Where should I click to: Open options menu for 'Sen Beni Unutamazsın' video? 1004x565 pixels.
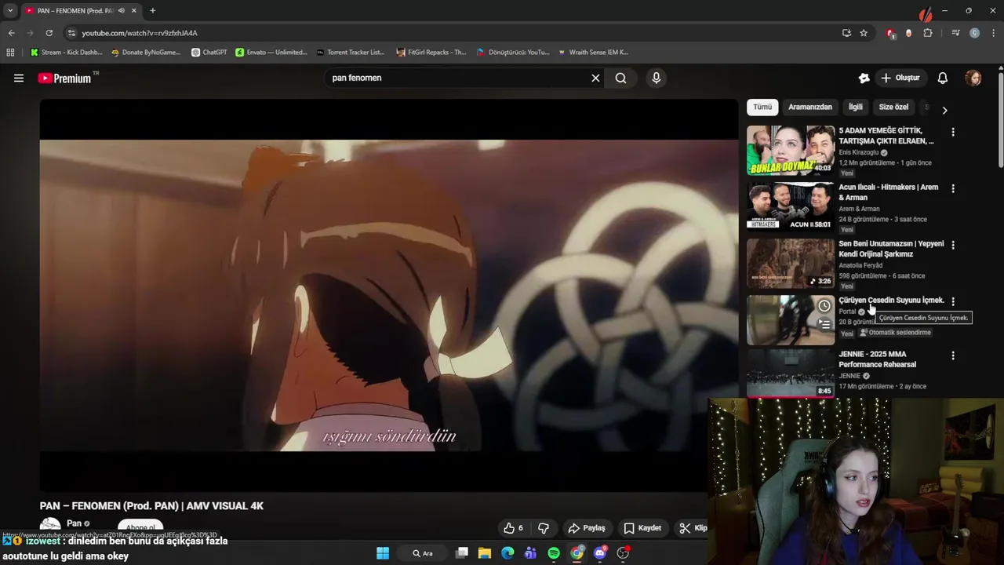coord(953,246)
